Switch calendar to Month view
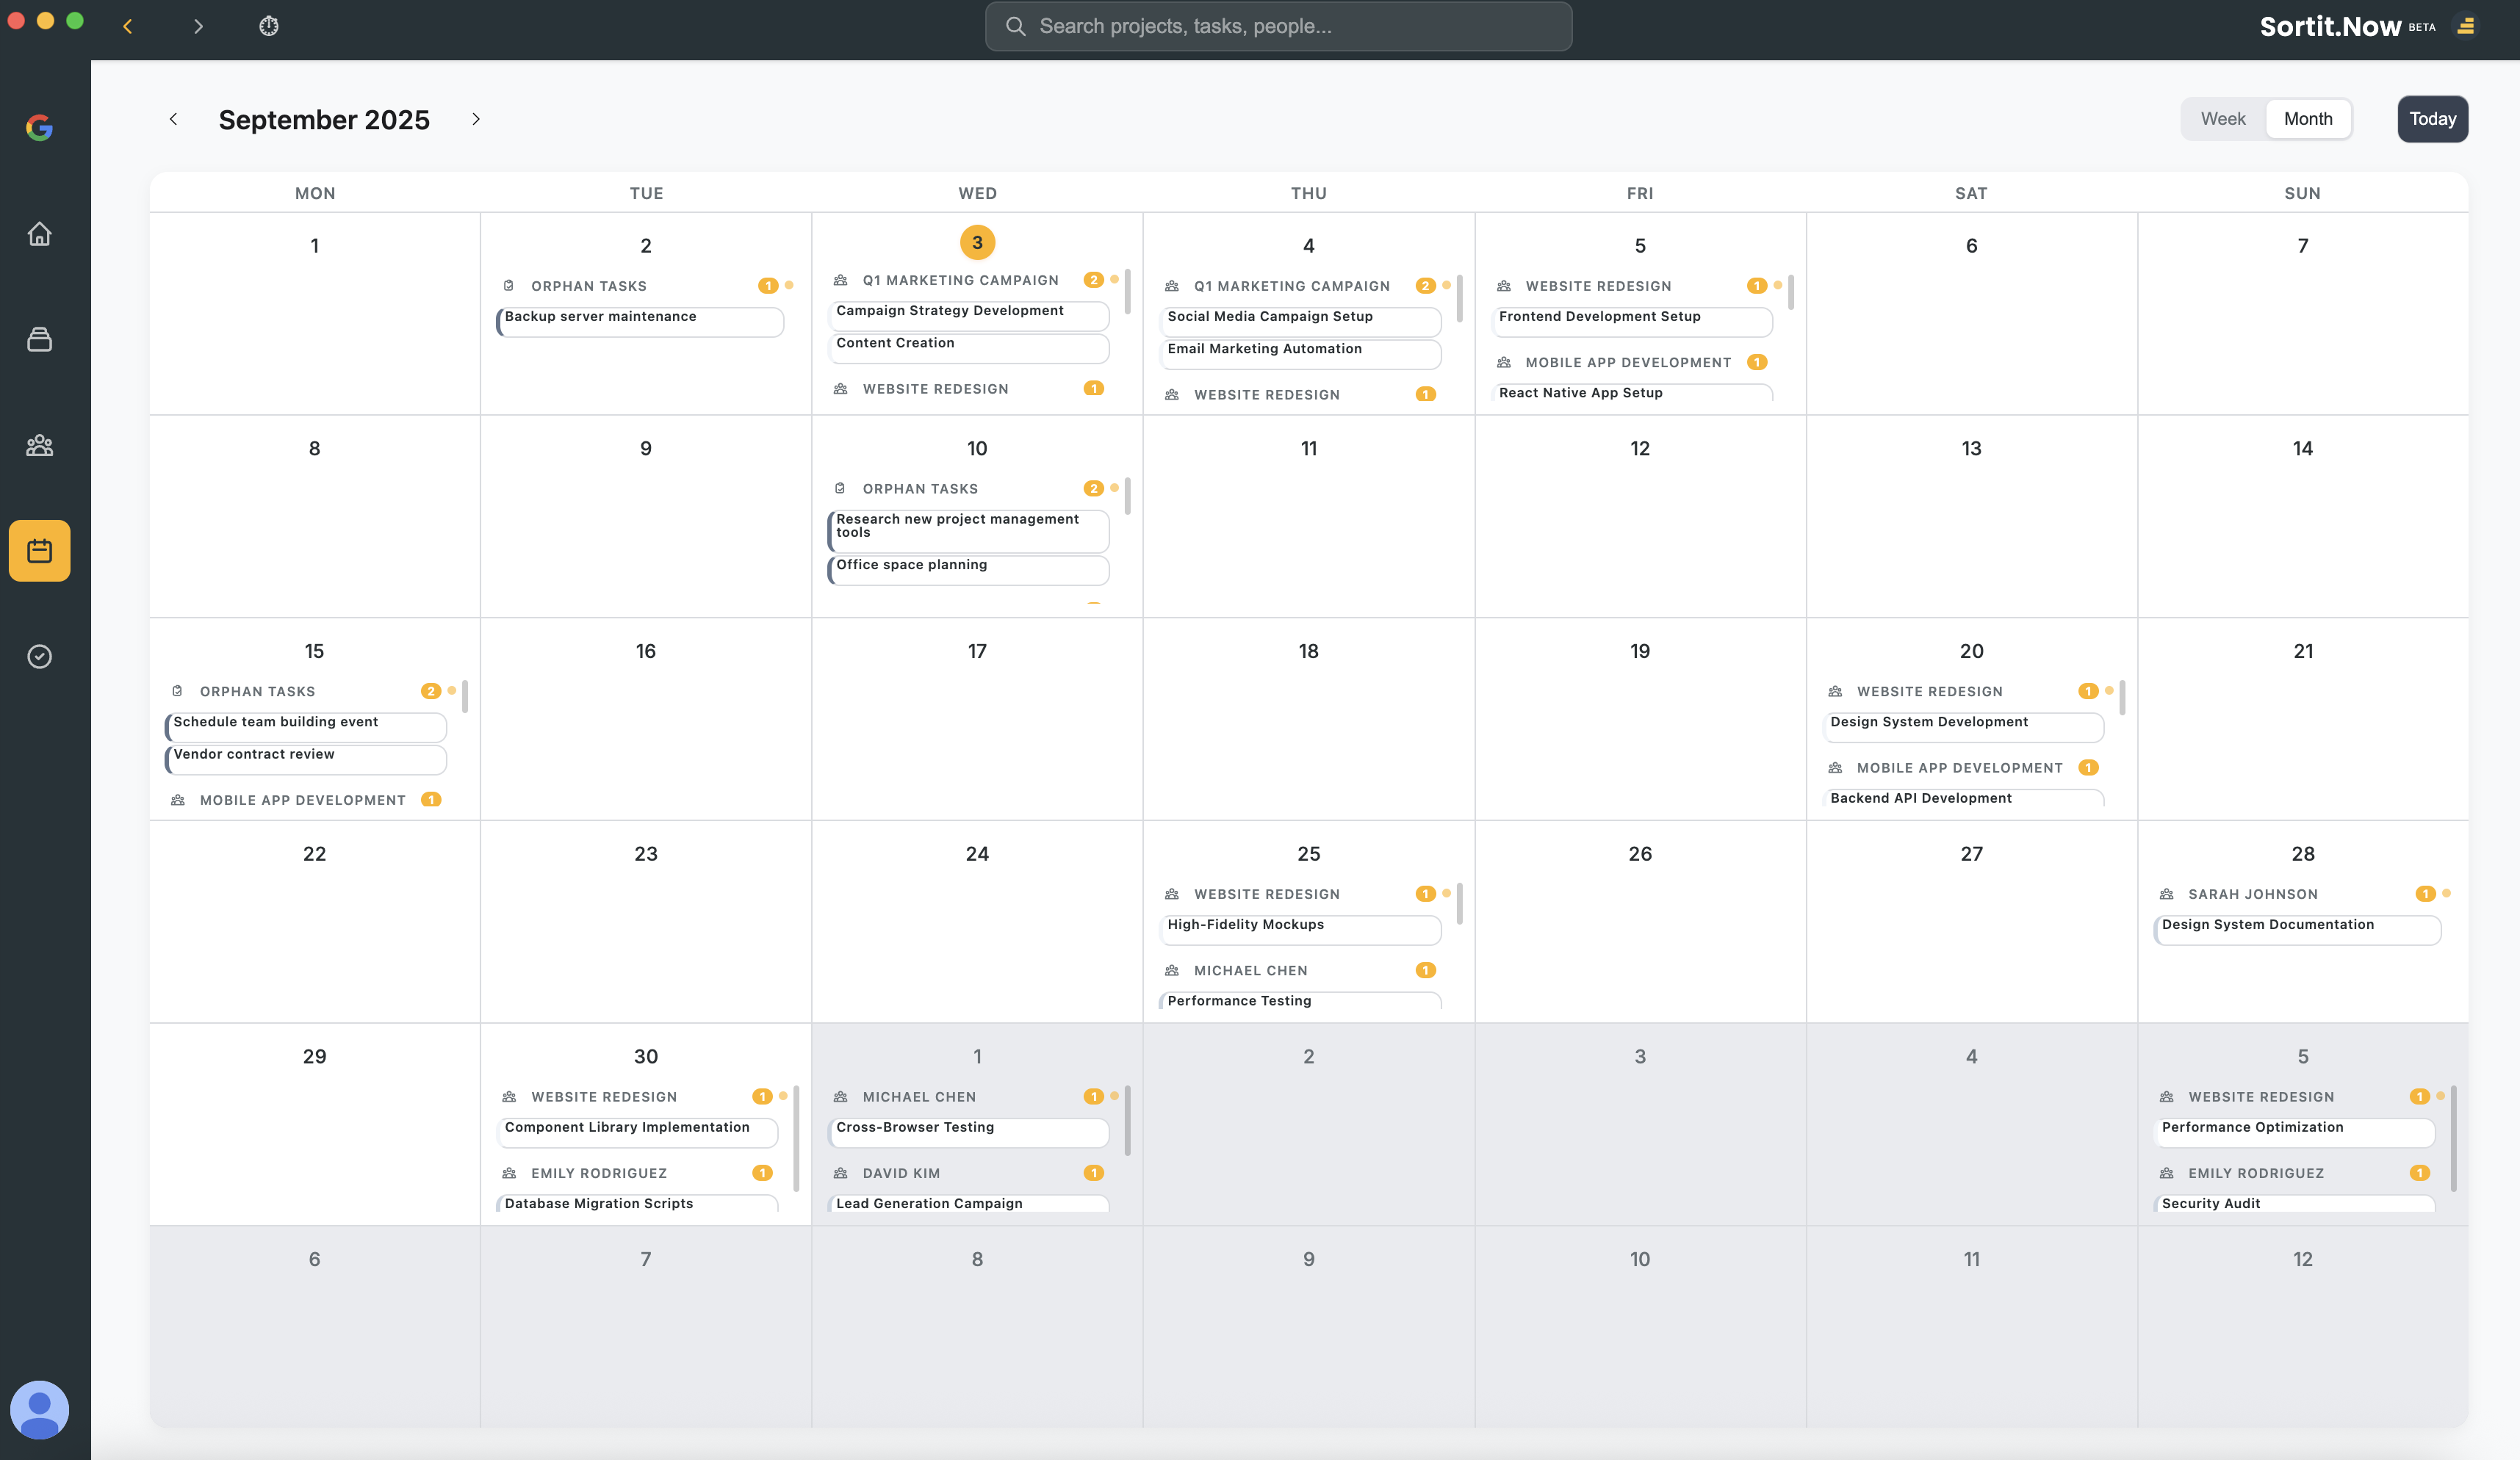 coord(2307,119)
